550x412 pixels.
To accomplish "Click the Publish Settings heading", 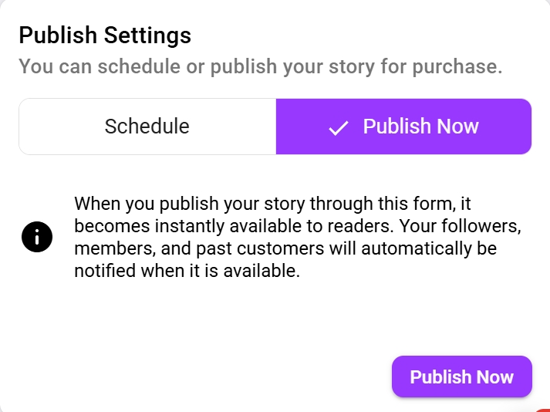I will (x=105, y=35).
